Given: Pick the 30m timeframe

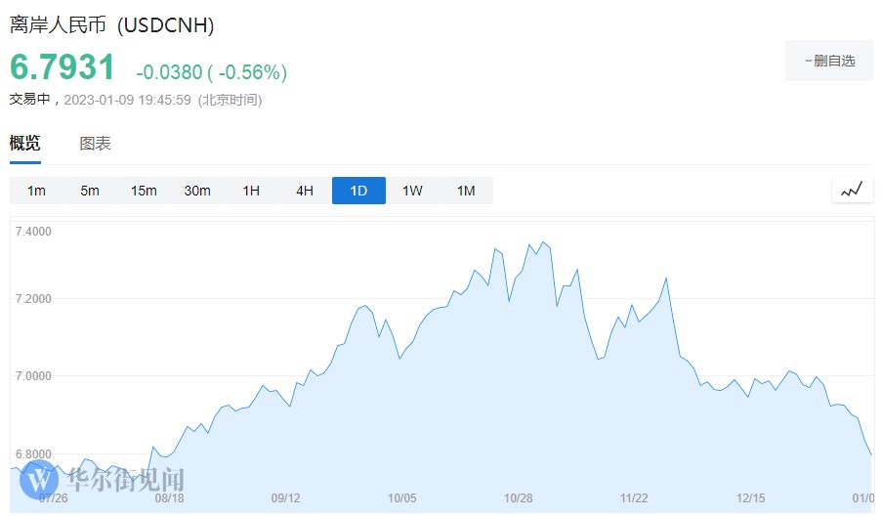Looking at the screenshot, I should point(197,191).
